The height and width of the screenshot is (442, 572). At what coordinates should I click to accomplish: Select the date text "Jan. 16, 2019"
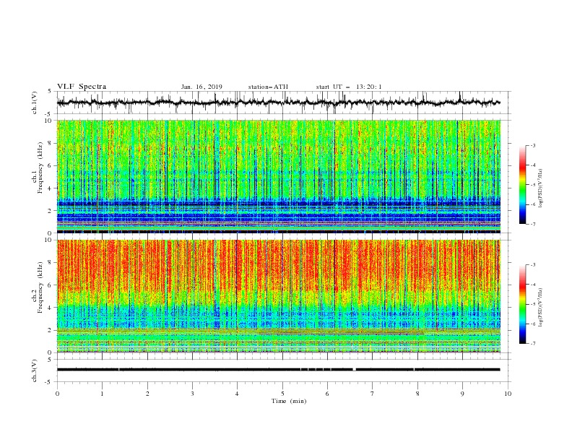201,87
